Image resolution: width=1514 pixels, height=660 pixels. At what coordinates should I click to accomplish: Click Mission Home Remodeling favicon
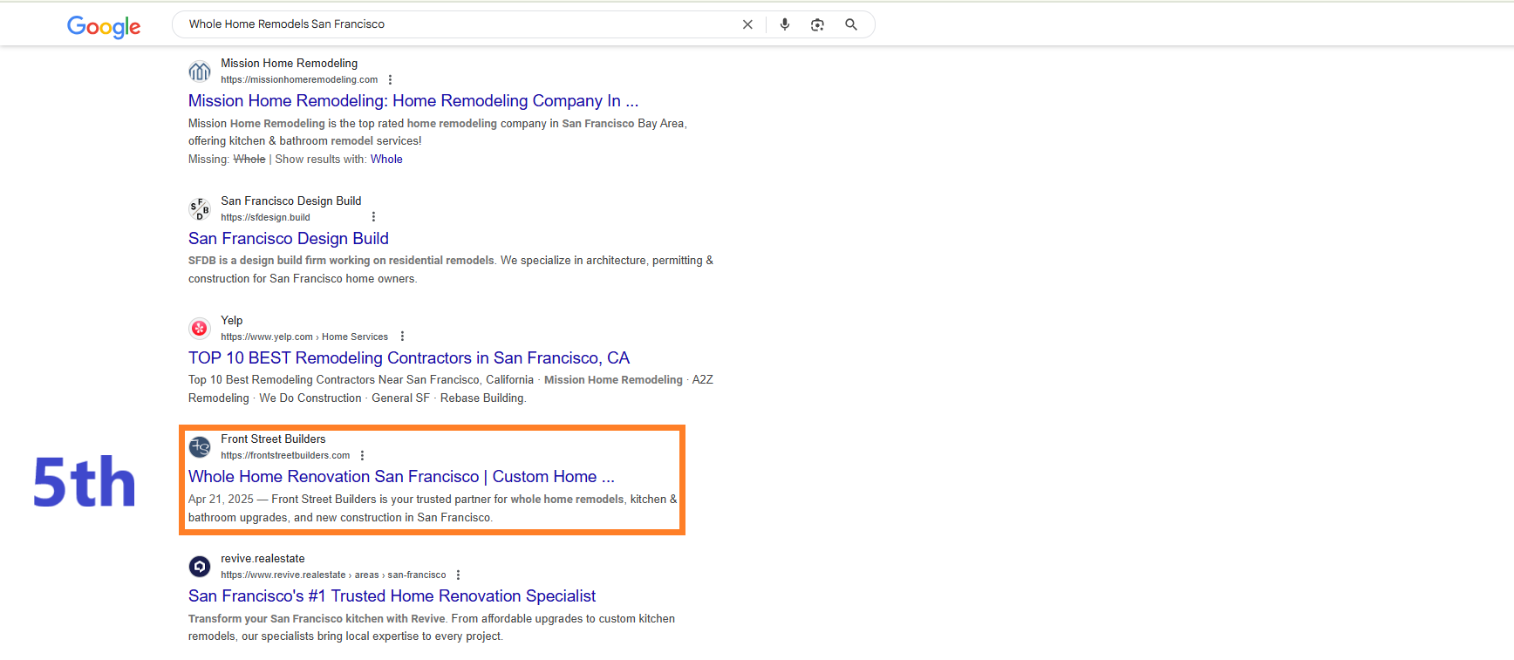(x=200, y=71)
